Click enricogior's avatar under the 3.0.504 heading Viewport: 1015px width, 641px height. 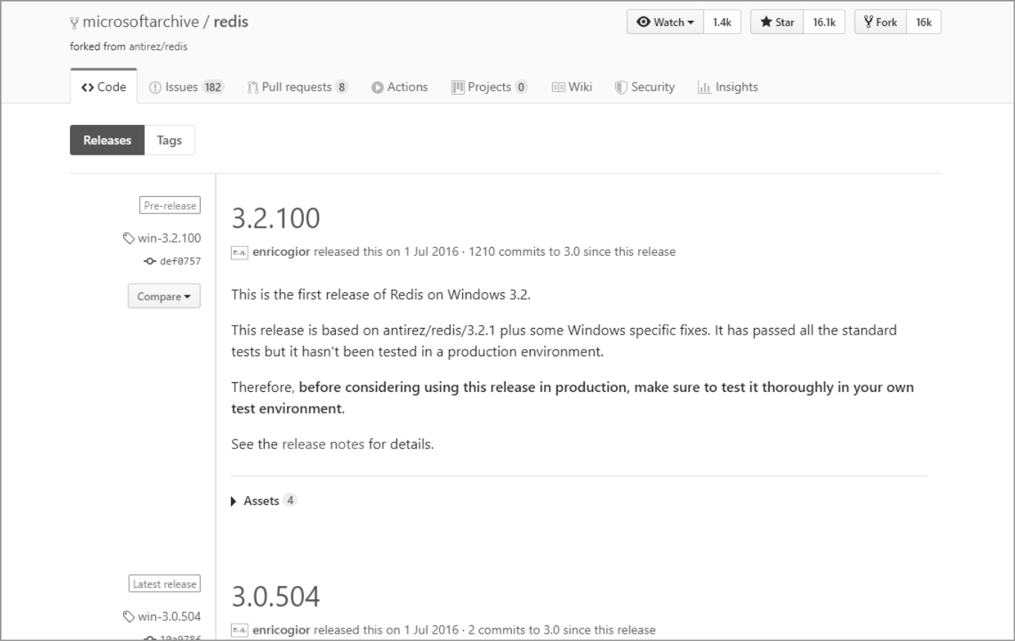coord(239,630)
